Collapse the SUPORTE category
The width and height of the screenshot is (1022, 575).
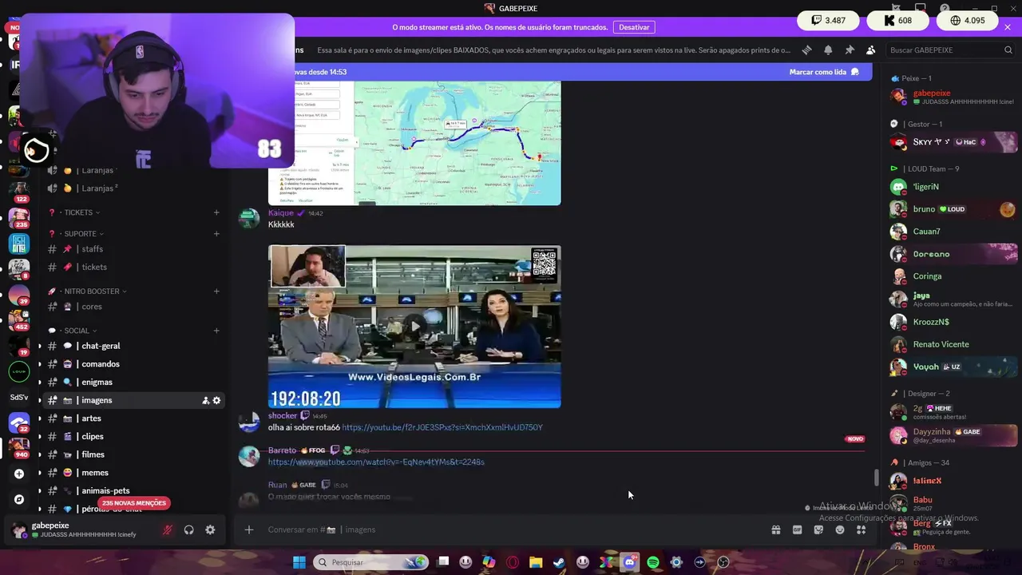[81, 234]
